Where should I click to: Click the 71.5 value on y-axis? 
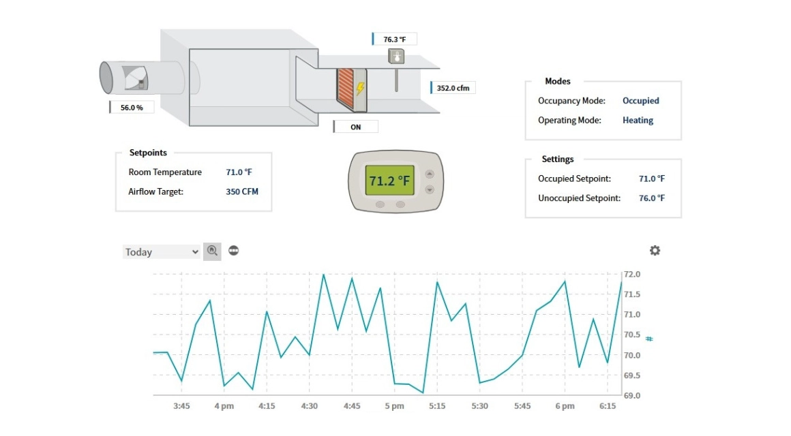coord(632,294)
